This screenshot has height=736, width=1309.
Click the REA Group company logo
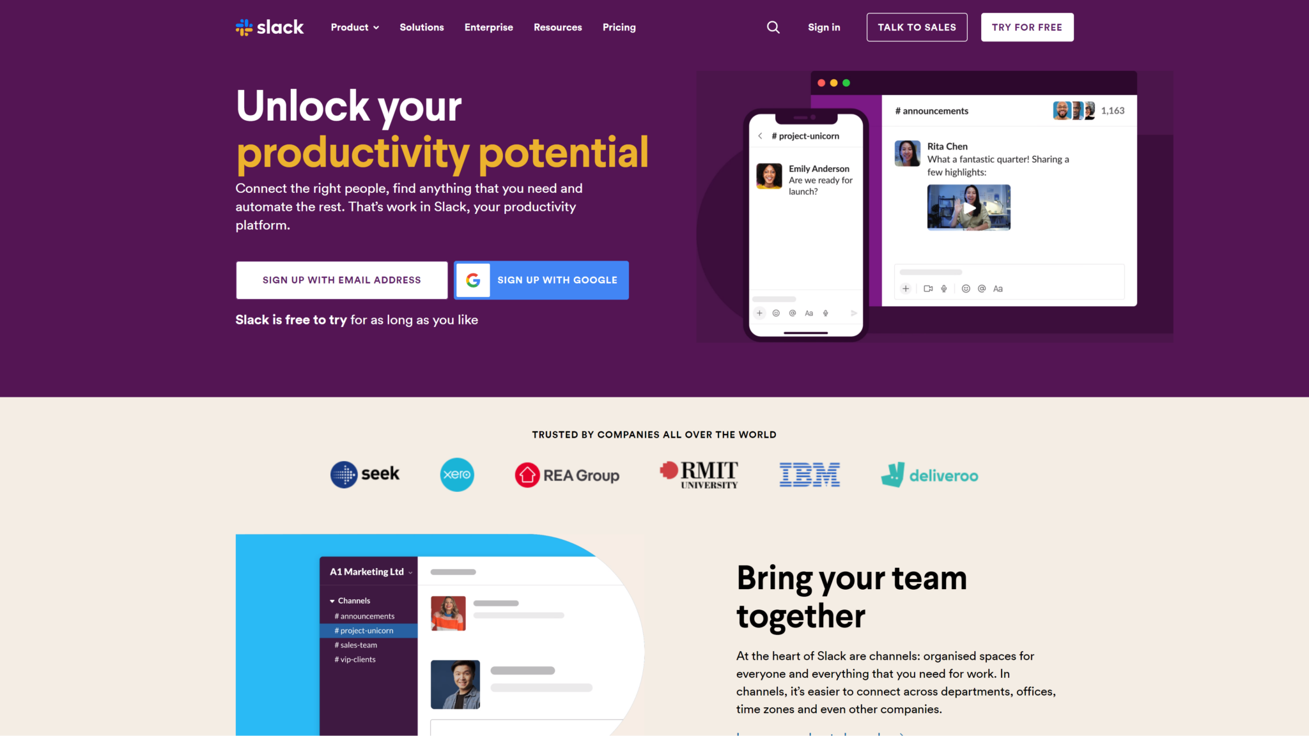[x=566, y=475]
